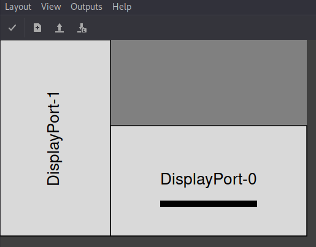This screenshot has height=247, width=316.
Task: Select the DisplayPort-0 monitor
Action: click(209, 181)
